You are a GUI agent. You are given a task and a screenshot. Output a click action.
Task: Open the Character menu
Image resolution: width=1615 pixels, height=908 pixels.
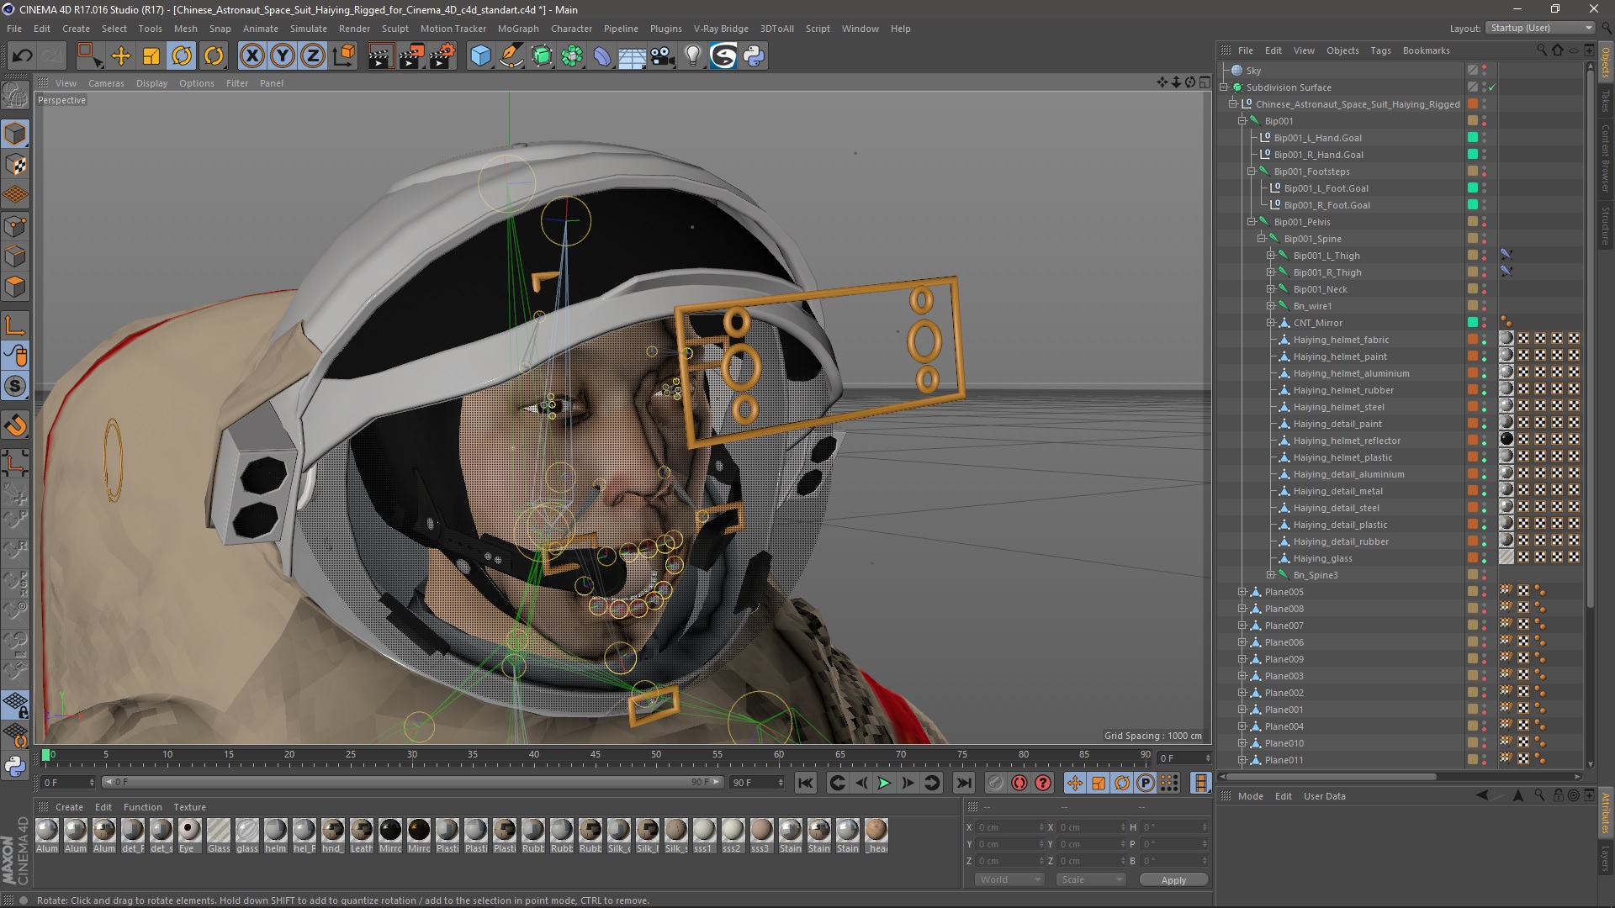(571, 29)
